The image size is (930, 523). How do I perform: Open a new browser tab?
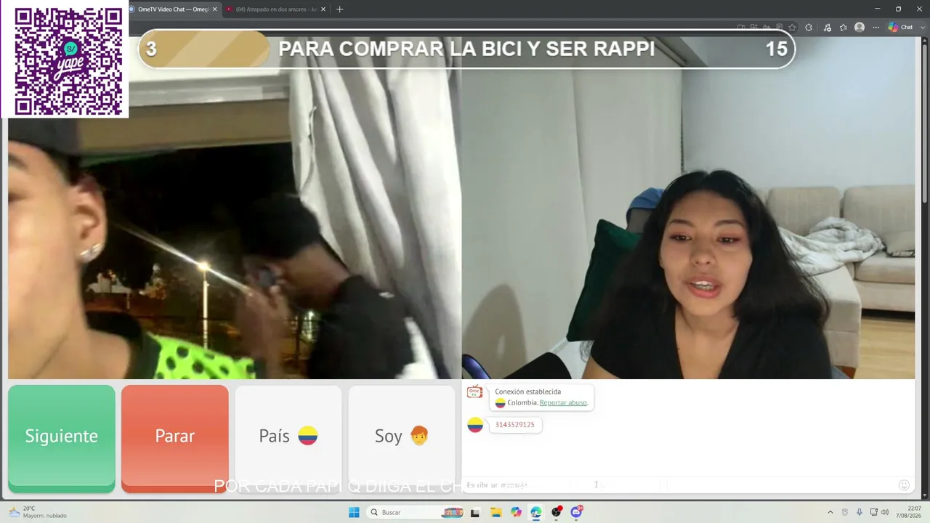click(x=339, y=9)
